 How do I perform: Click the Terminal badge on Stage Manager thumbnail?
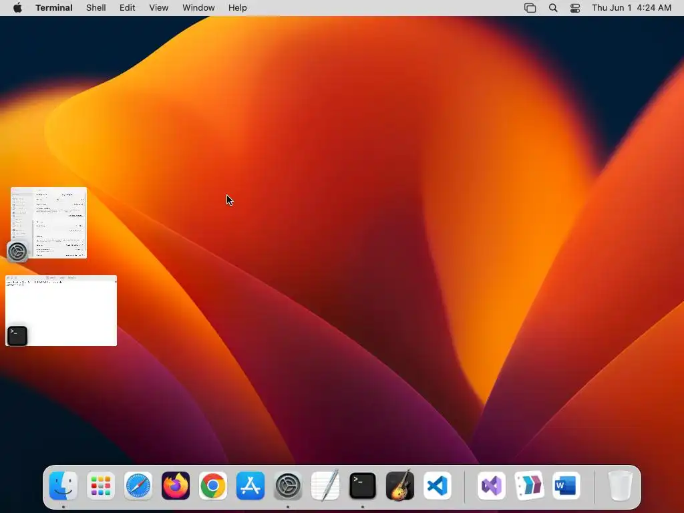(x=17, y=336)
